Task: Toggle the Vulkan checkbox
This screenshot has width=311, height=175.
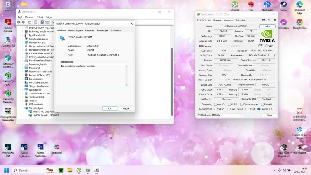Action: (x=215, y=109)
